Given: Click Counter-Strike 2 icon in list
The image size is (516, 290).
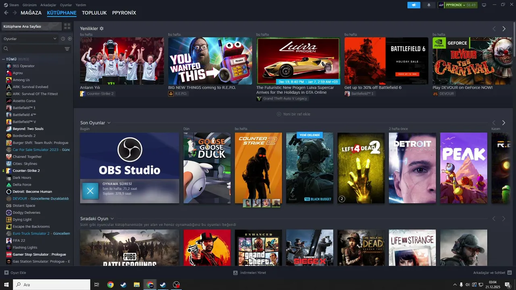Looking at the screenshot, I should pyautogui.click(x=9, y=170).
